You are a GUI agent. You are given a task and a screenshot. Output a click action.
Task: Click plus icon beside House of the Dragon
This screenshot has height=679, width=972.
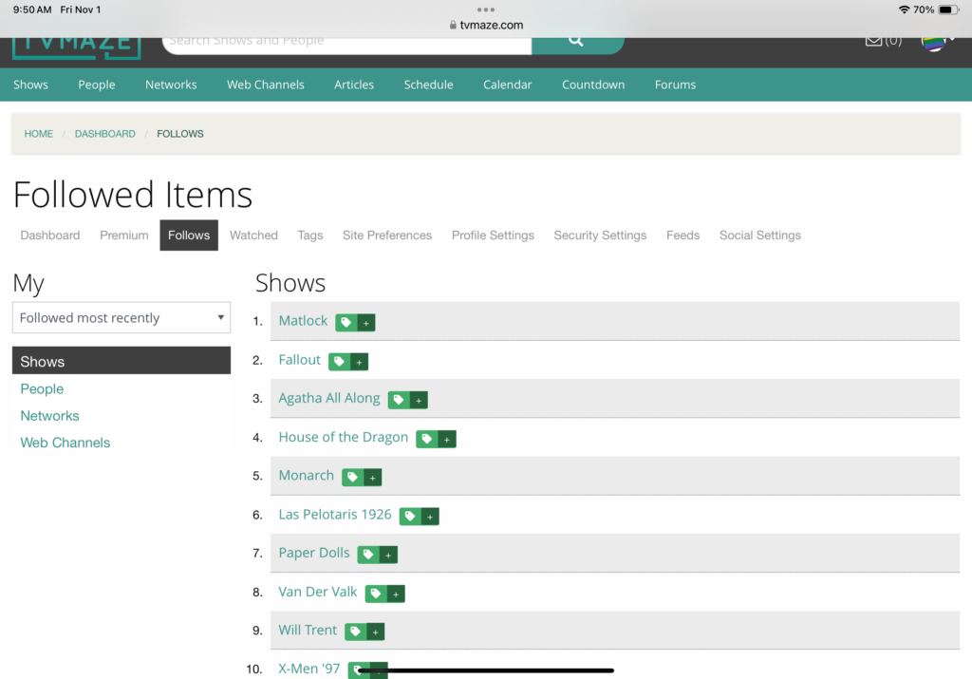point(447,439)
